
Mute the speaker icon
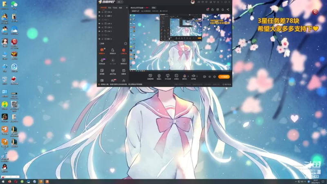point(193,77)
